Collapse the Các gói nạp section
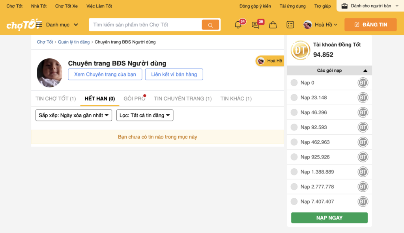The image size is (404, 233). tap(365, 71)
